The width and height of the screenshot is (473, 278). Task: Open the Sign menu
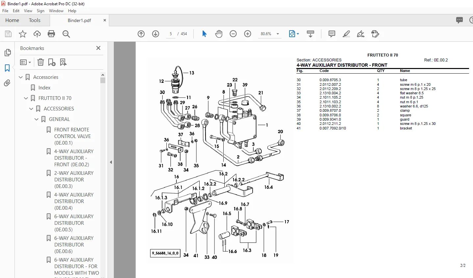(x=40, y=11)
